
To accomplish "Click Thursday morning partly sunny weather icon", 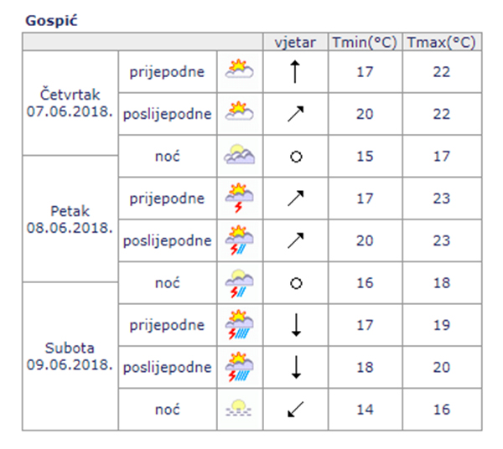I will [x=240, y=71].
